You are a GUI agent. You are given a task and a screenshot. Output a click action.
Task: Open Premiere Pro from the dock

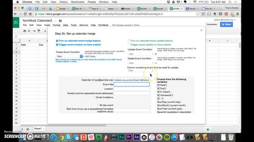[x=129, y=137]
